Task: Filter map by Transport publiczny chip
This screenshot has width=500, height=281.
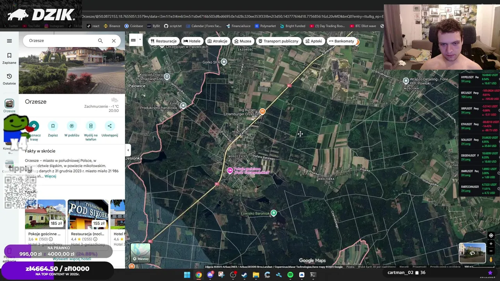Action: [279, 41]
